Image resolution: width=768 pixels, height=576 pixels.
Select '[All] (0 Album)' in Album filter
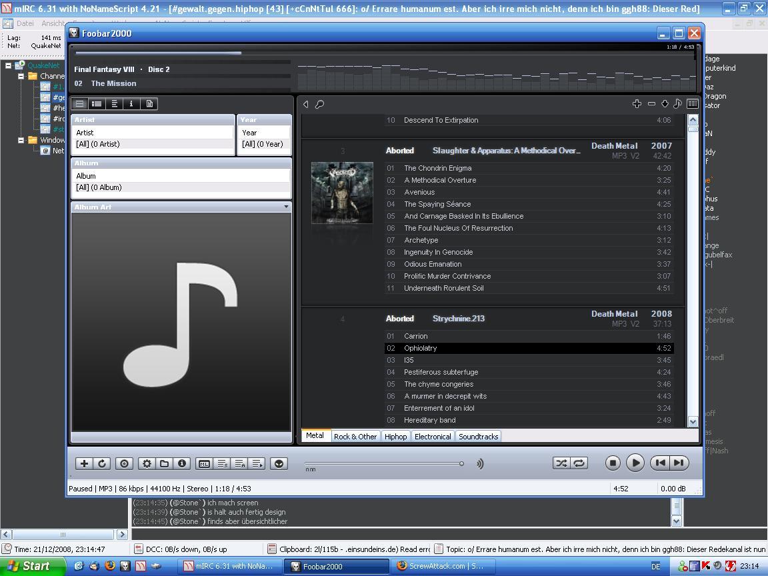181,187
